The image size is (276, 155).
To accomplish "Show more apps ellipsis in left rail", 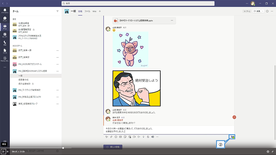I will pyautogui.click(x=5, y=67).
